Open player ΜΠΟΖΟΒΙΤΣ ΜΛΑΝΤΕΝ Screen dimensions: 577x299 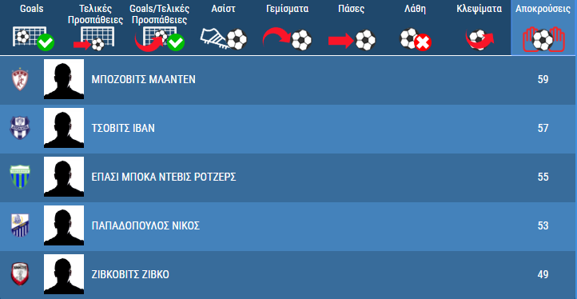(x=144, y=79)
